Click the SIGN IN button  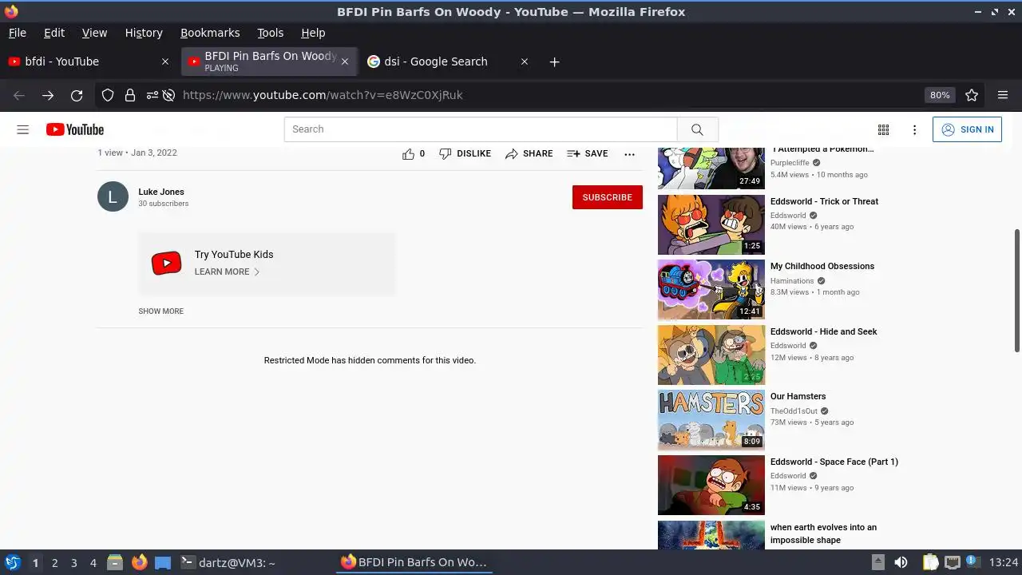[967, 129]
